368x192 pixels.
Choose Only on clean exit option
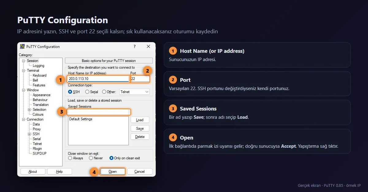point(111,158)
